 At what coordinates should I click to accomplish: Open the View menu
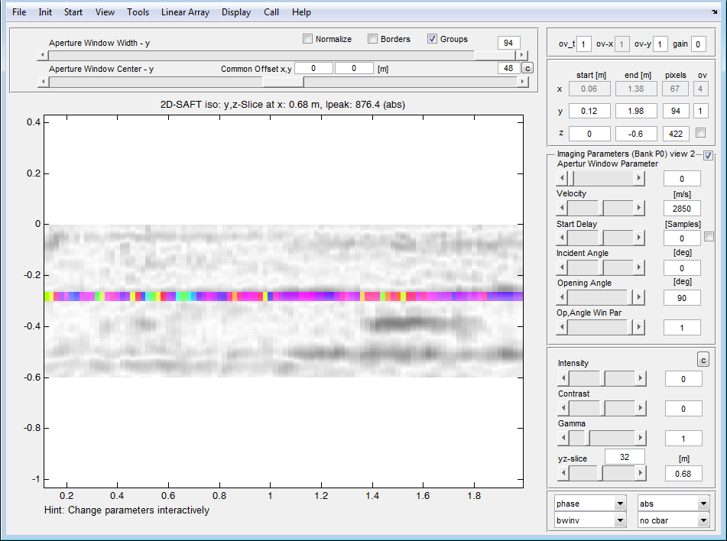click(x=105, y=12)
